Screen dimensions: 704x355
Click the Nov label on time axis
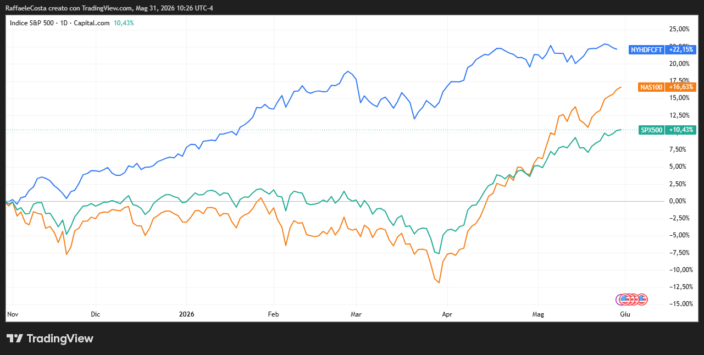(12, 314)
